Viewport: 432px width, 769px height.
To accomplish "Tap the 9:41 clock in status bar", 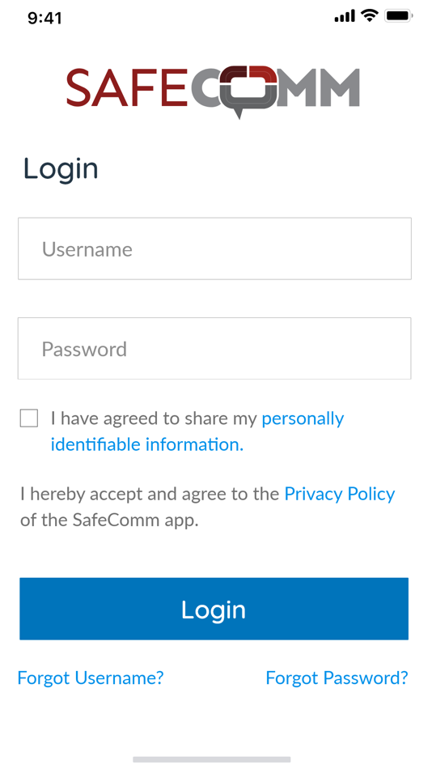I will (44, 18).
